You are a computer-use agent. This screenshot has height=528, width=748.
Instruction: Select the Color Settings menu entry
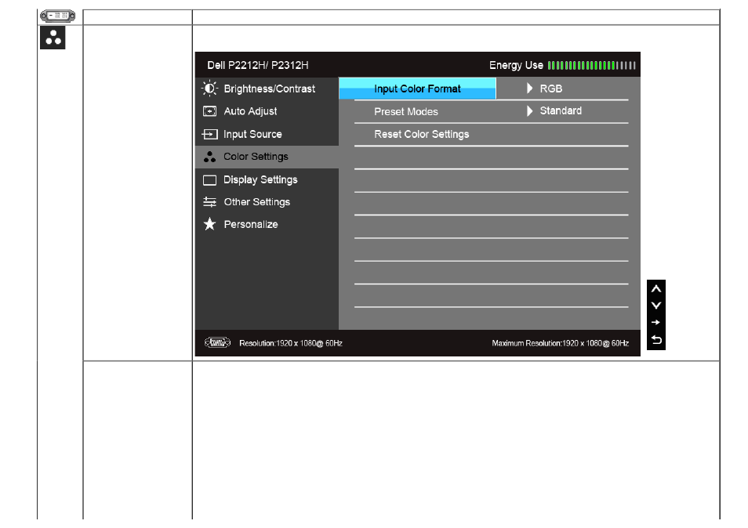pyautogui.click(x=267, y=157)
